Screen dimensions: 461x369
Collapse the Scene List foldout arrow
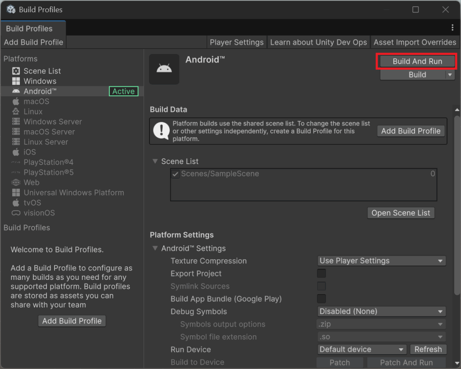(x=155, y=161)
